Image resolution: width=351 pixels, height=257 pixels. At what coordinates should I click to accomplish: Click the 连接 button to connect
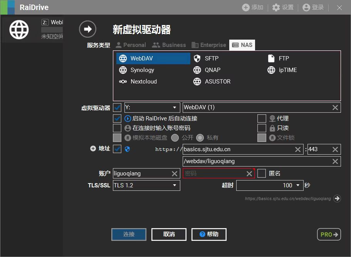tap(129, 234)
